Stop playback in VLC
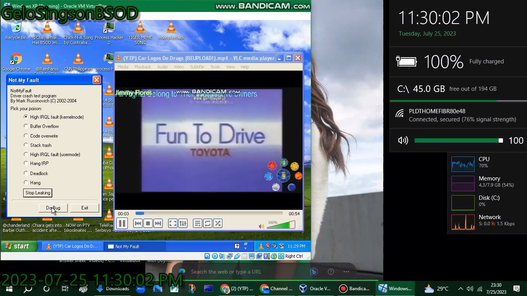527x296 pixels. click(148, 223)
